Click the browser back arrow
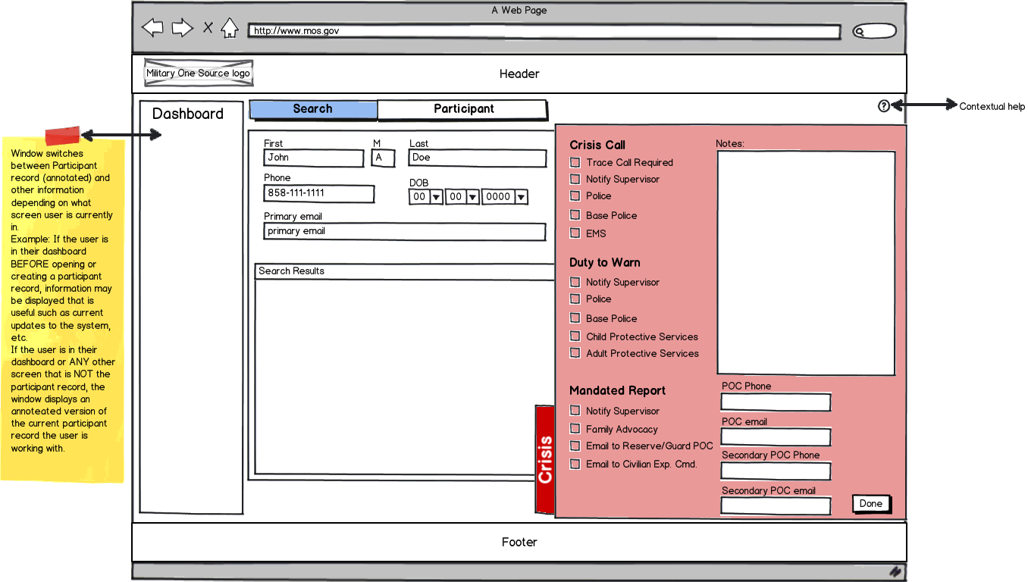Image resolution: width=1028 pixels, height=582 pixels. (153, 29)
